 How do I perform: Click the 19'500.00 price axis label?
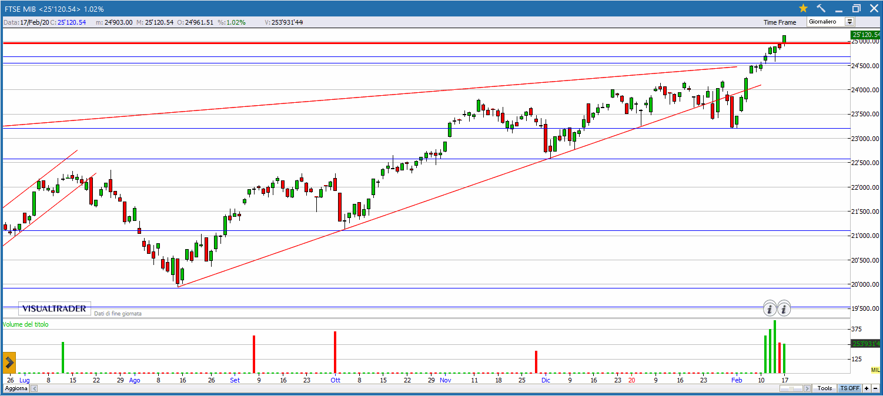pos(867,308)
